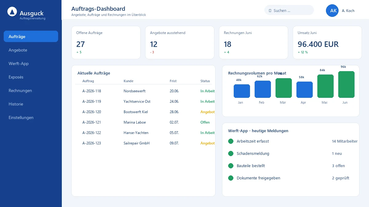Click the Frist column header
Viewport: 369px width, 207px height.
(x=173, y=81)
